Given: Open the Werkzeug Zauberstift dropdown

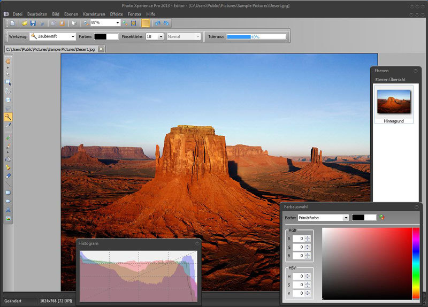Looking at the screenshot, I should tap(73, 36).
